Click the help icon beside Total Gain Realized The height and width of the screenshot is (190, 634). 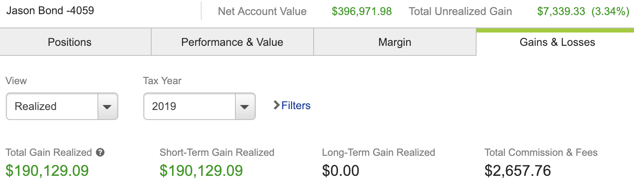(100, 152)
